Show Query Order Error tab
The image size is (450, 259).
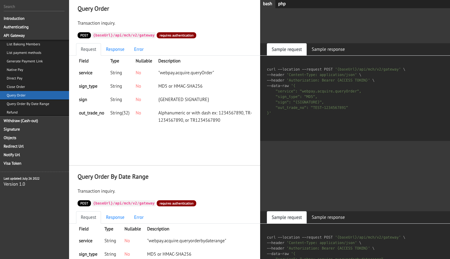coord(139,49)
